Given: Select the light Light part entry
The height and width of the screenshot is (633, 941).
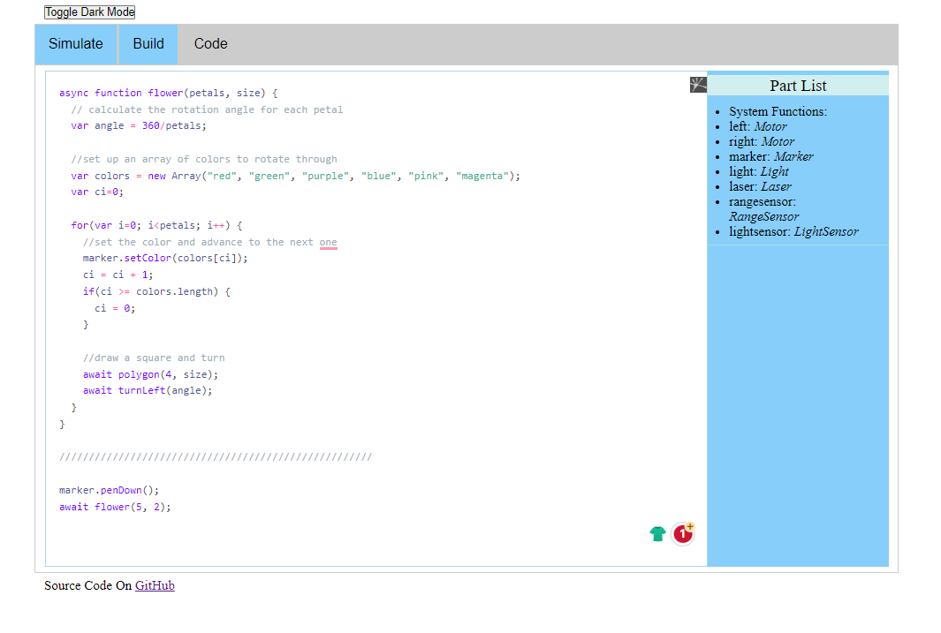Looking at the screenshot, I should point(759,171).
